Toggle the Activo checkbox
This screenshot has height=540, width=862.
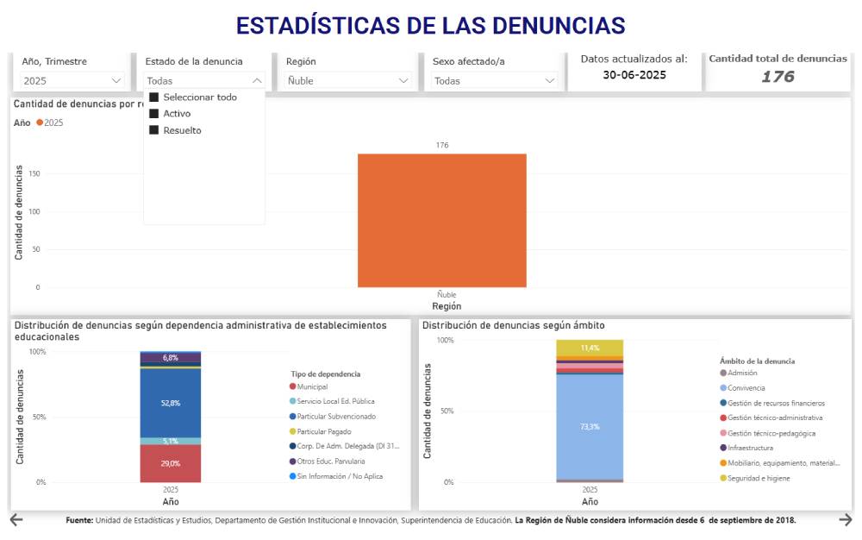point(154,114)
